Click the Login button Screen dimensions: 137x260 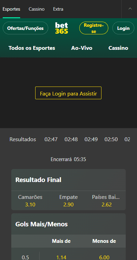(123, 28)
